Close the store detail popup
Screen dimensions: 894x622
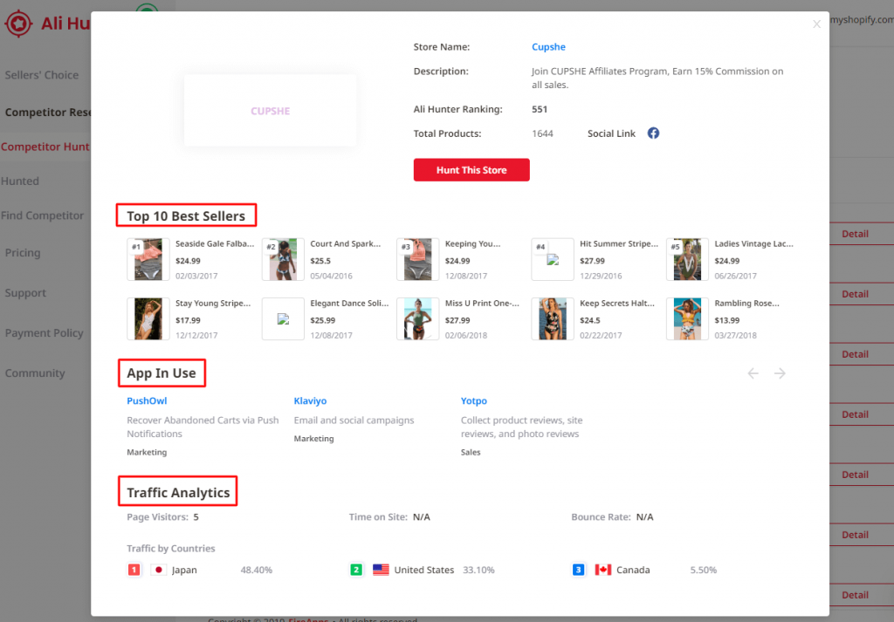(816, 24)
